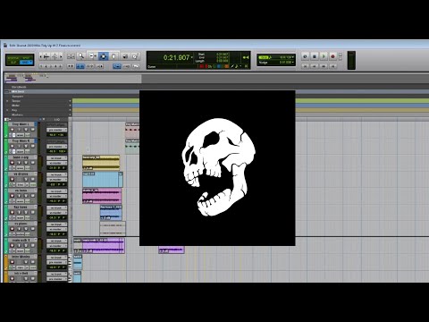
Task: Toggle the highlighted blue icon below the Selector tool
Action: tap(117, 66)
